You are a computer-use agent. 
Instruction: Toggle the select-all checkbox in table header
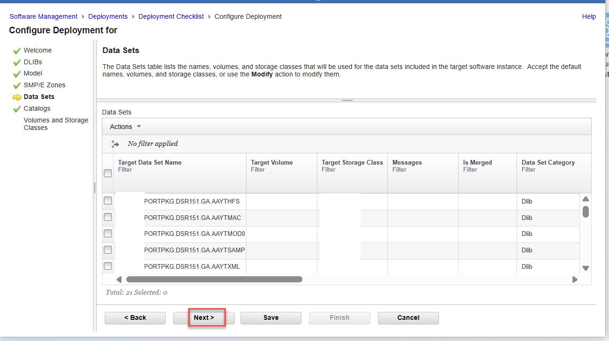pyautogui.click(x=108, y=173)
